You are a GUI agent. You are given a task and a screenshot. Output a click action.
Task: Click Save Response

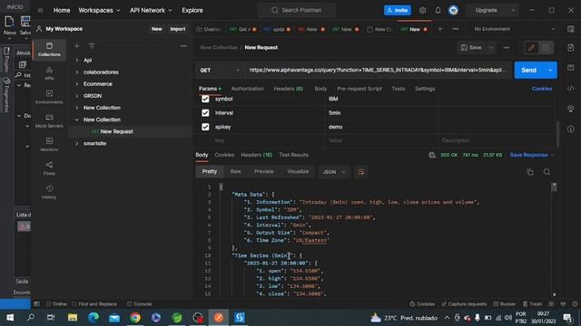(528, 155)
